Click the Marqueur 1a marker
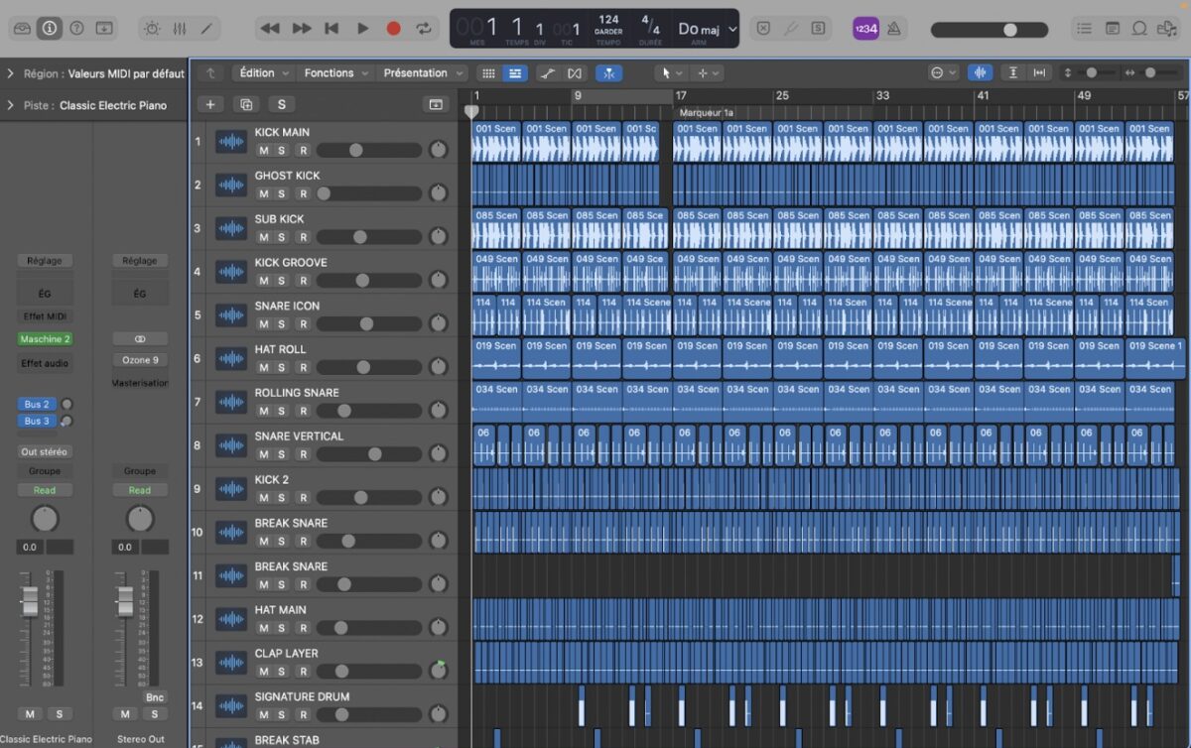 tap(707, 113)
